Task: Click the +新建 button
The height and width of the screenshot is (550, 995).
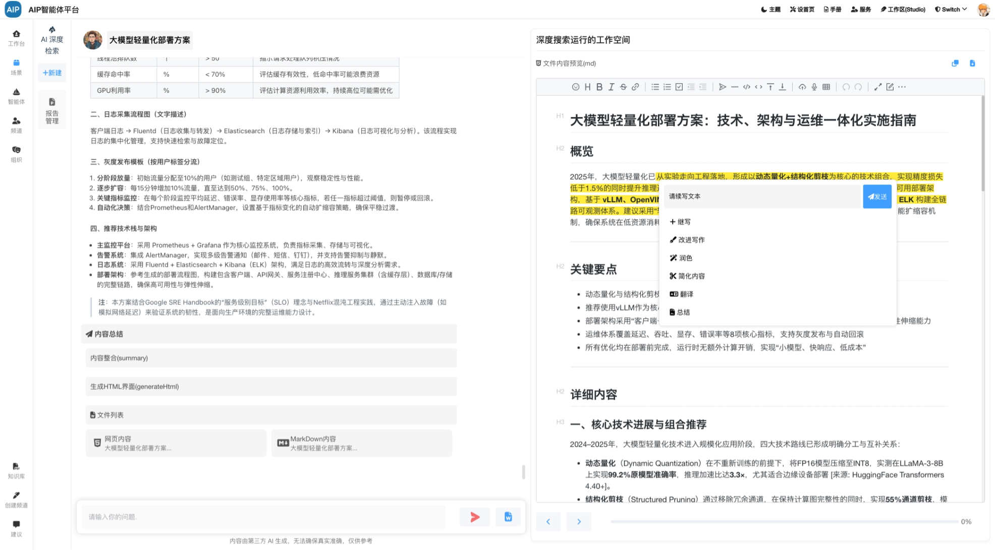Action: pyautogui.click(x=52, y=73)
